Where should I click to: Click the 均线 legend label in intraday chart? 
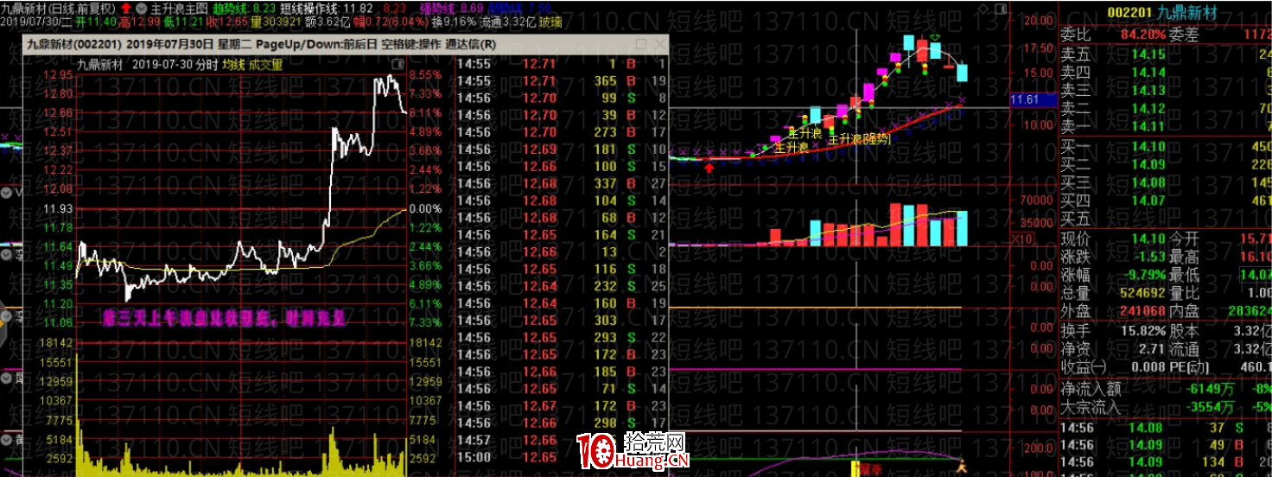[233, 64]
